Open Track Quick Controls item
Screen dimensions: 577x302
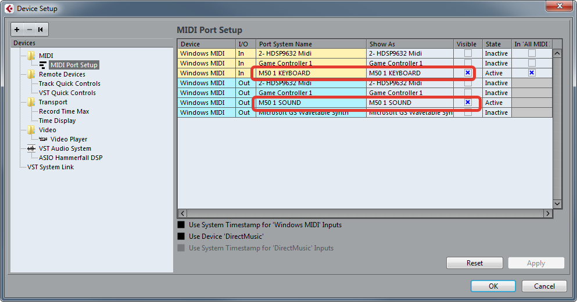pos(69,83)
